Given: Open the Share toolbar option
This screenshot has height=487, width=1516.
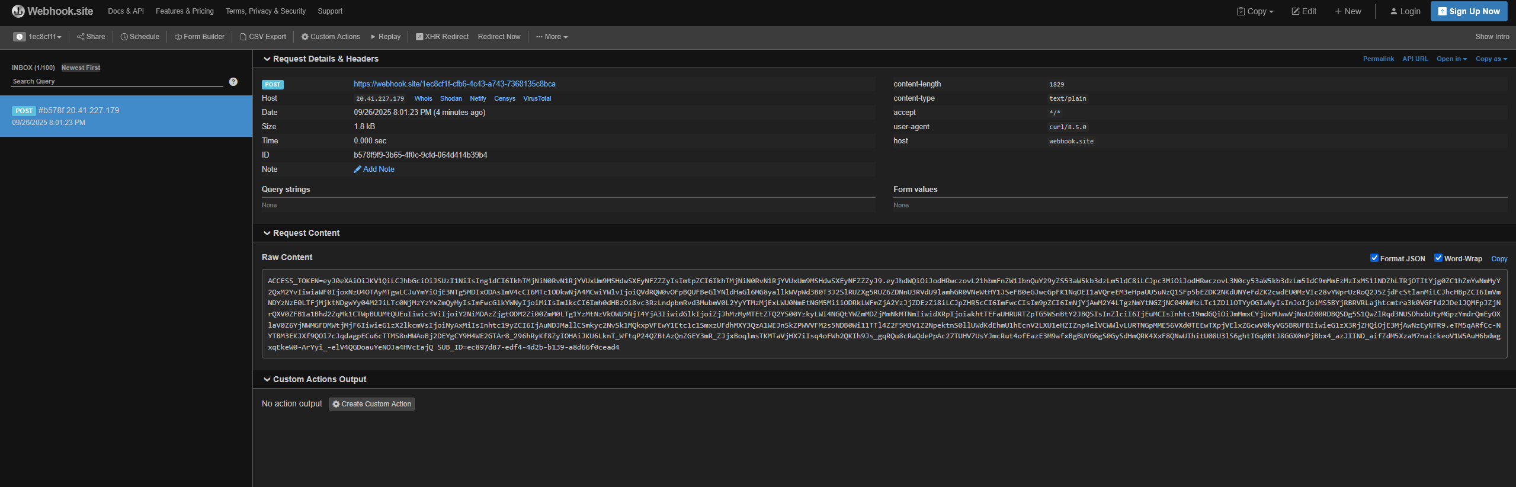Looking at the screenshot, I should click(x=91, y=37).
